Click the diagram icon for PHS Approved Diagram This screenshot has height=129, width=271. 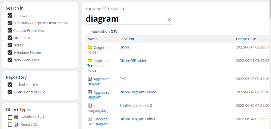pos(90,79)
